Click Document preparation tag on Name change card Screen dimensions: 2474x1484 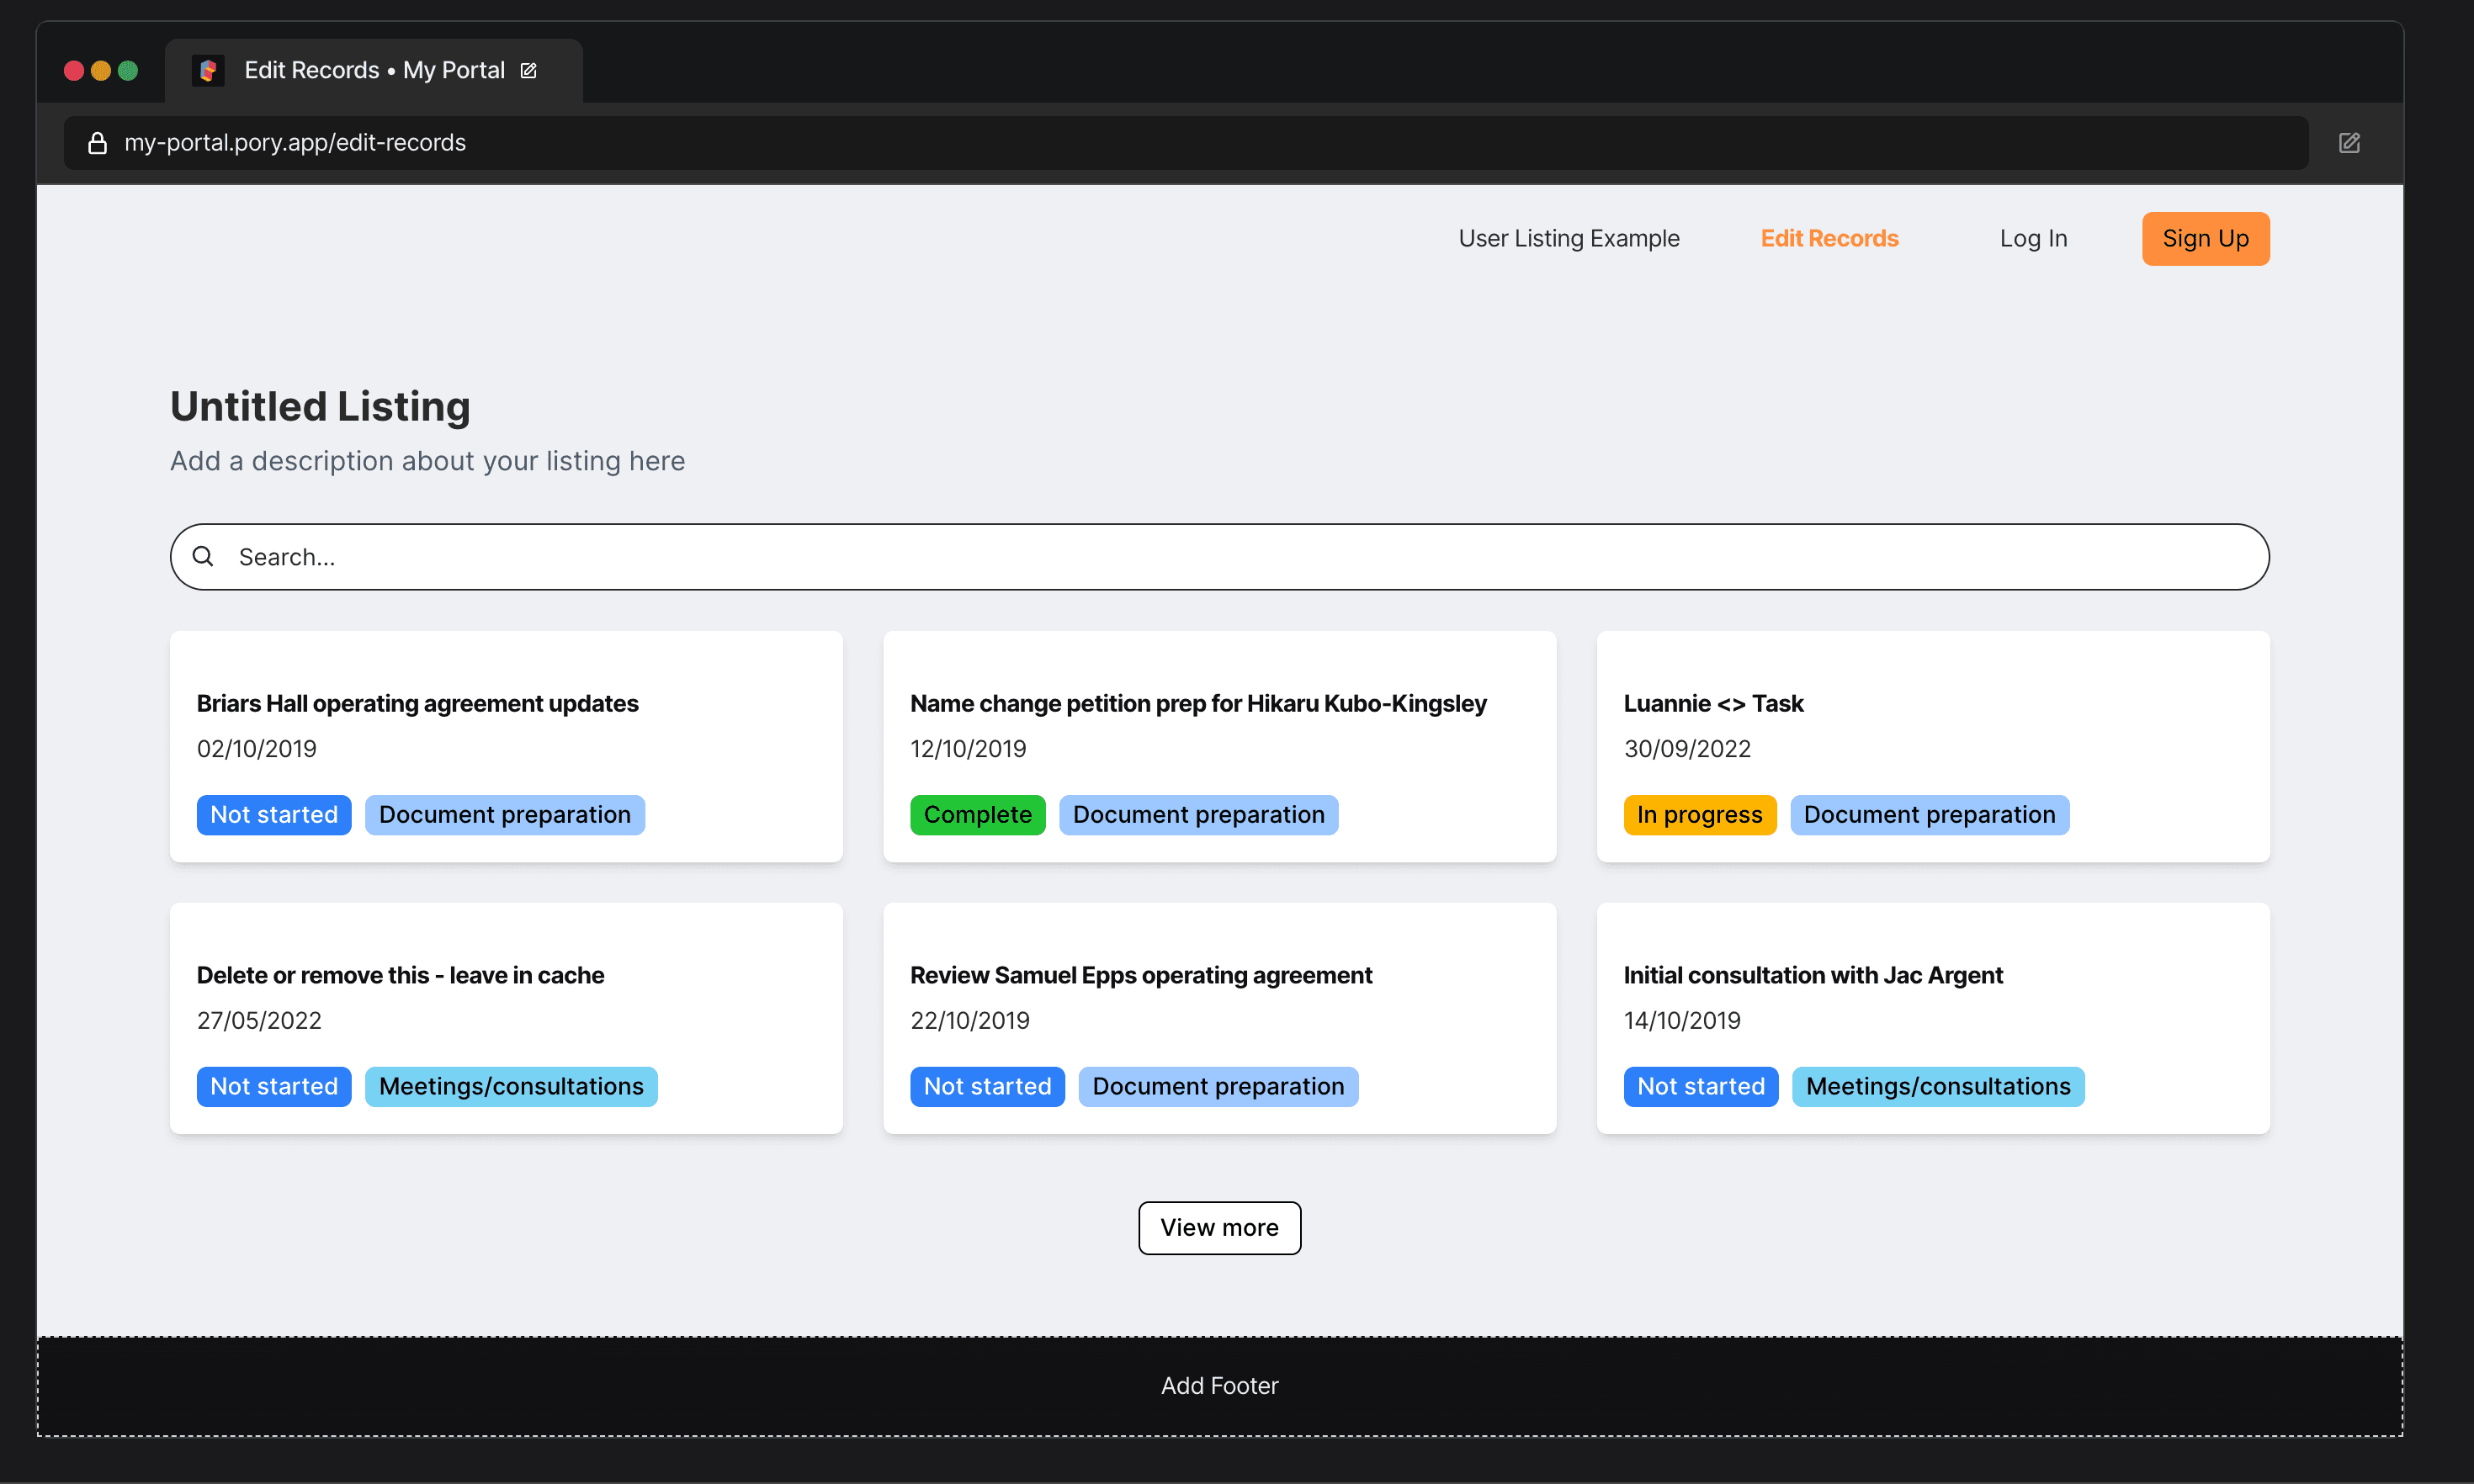tap(1198, 814)
